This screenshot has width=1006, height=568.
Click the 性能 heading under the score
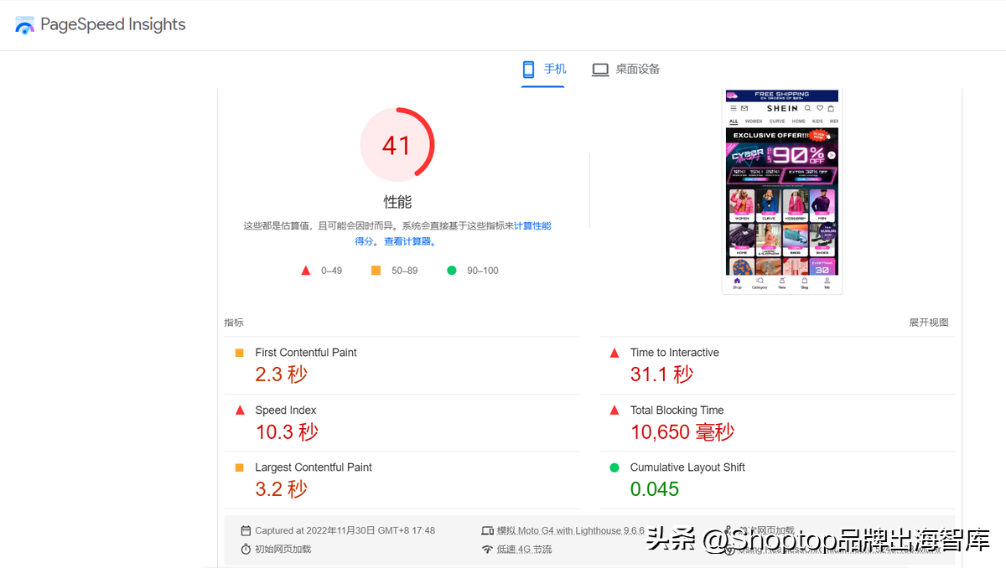tap(397, 202)
